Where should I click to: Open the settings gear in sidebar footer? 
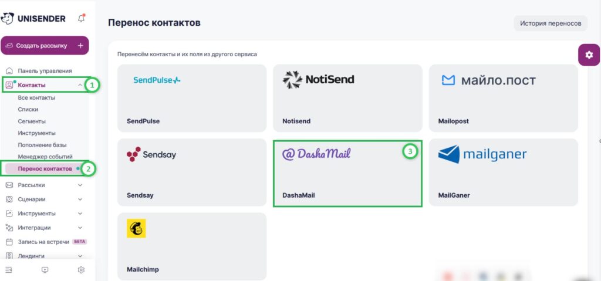click(x=81, y=270)
